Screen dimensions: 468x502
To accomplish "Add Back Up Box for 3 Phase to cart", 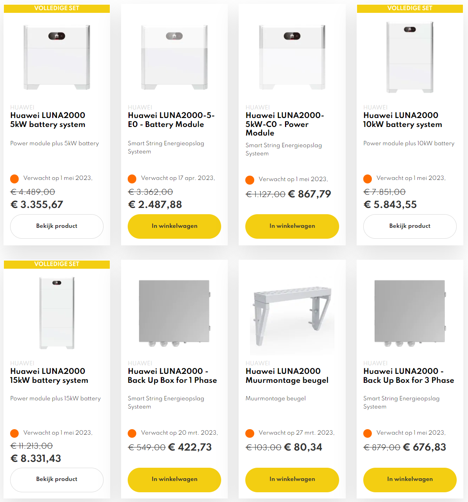I will [410, 479].
